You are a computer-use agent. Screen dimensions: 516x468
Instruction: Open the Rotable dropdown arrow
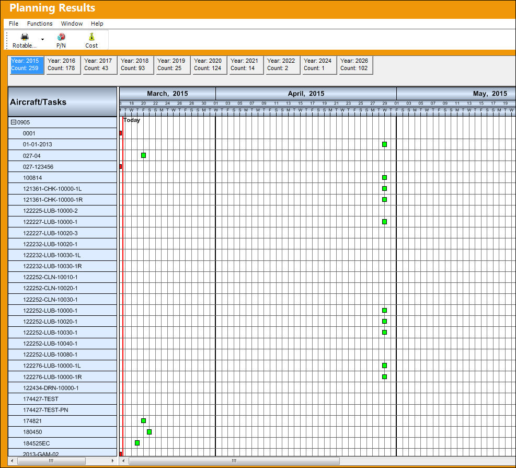[42, 40]
